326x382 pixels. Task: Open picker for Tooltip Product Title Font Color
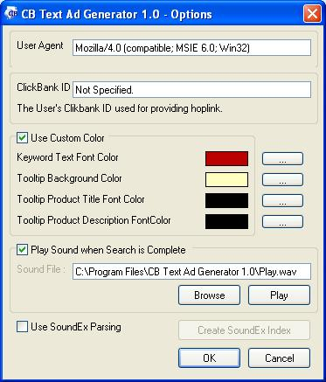[x=282, y=201]
